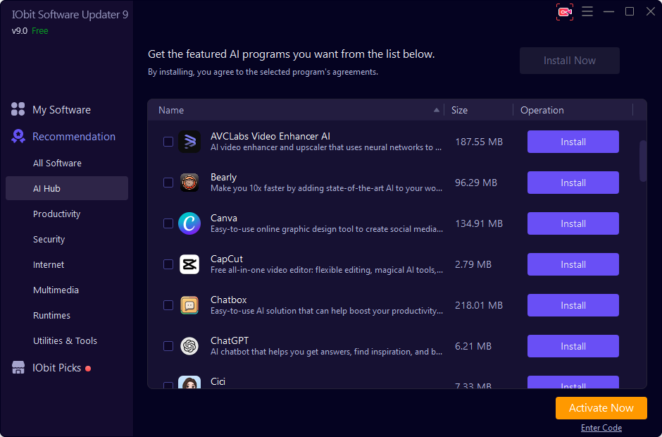Tick the Chatbox checkbox
The height and width of the screenshot is (437, 662).
click(168, 305)
